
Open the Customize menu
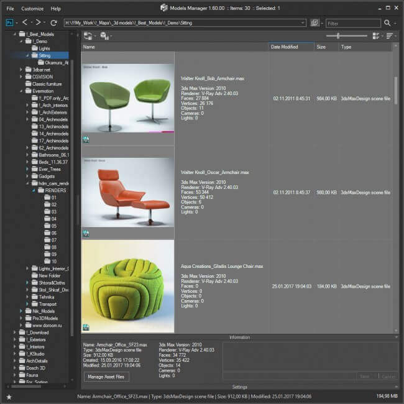click(x=32, y=9)
